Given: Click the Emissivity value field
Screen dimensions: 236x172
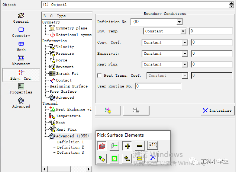Looking at the screenshot, I should pos(212,54).
